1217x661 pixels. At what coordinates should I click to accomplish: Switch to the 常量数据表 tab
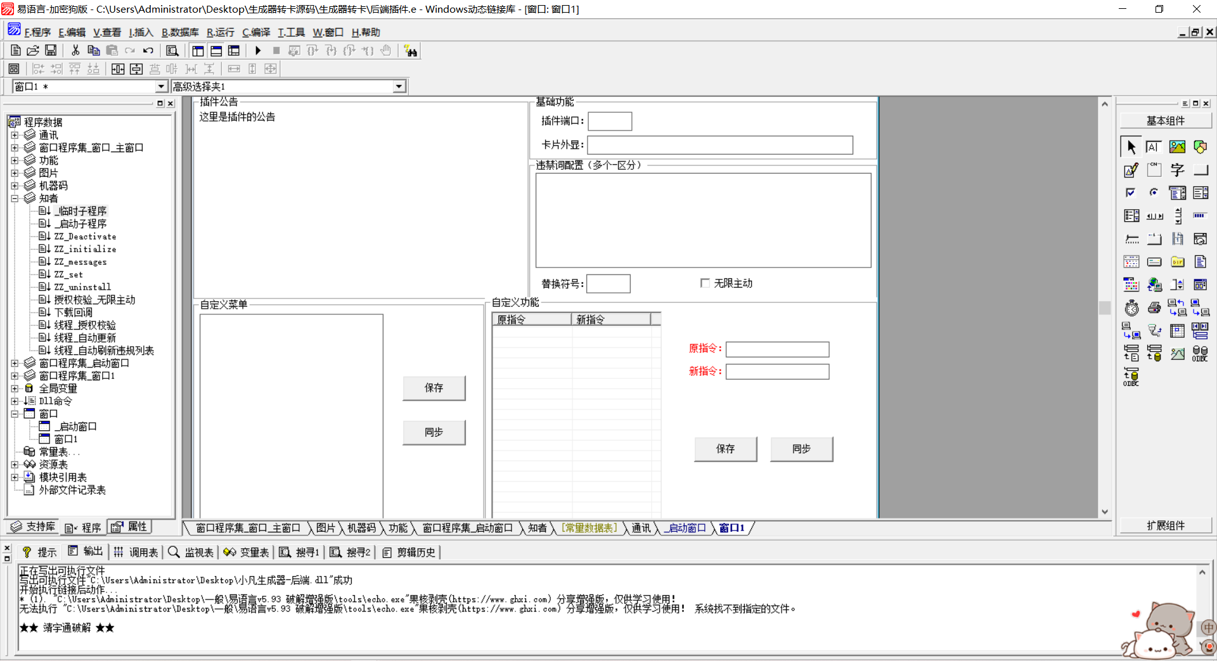[589, 528]
